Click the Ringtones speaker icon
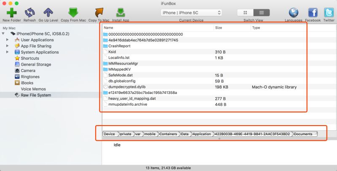Viewport: 337px width, 171px height. 17,77
